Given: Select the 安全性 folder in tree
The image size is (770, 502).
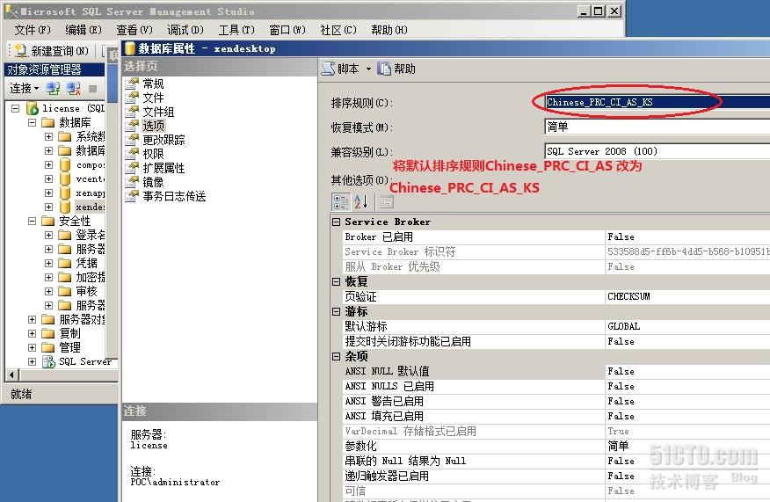Looking at the screenshot, I should click(75, 221).
